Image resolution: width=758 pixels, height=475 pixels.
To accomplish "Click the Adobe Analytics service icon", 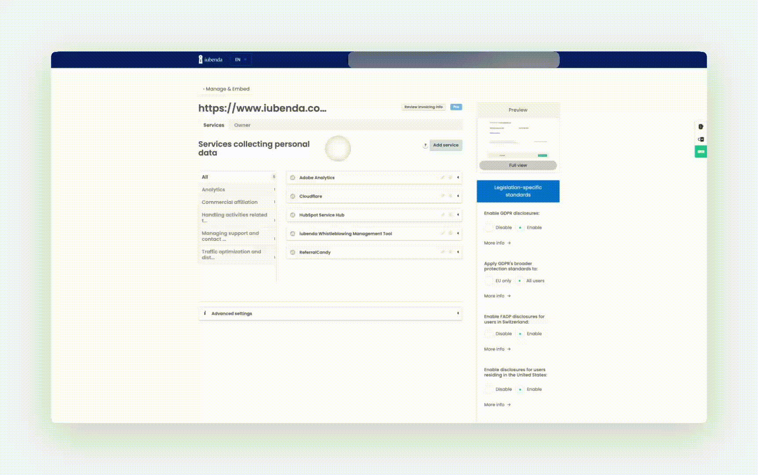I will point(293,178).
